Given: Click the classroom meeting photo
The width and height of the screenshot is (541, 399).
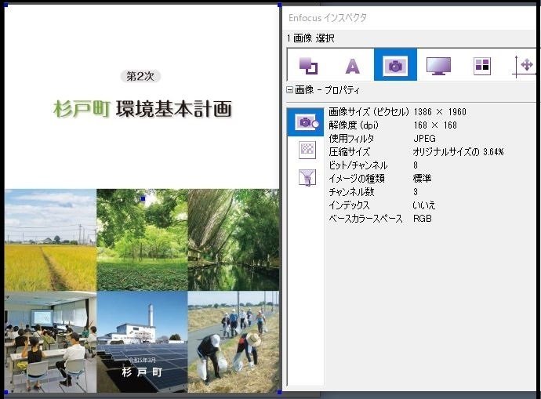Looking at the screenshot, I should [x=50, y=342].
